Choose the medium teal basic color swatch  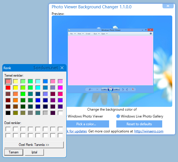30,94
